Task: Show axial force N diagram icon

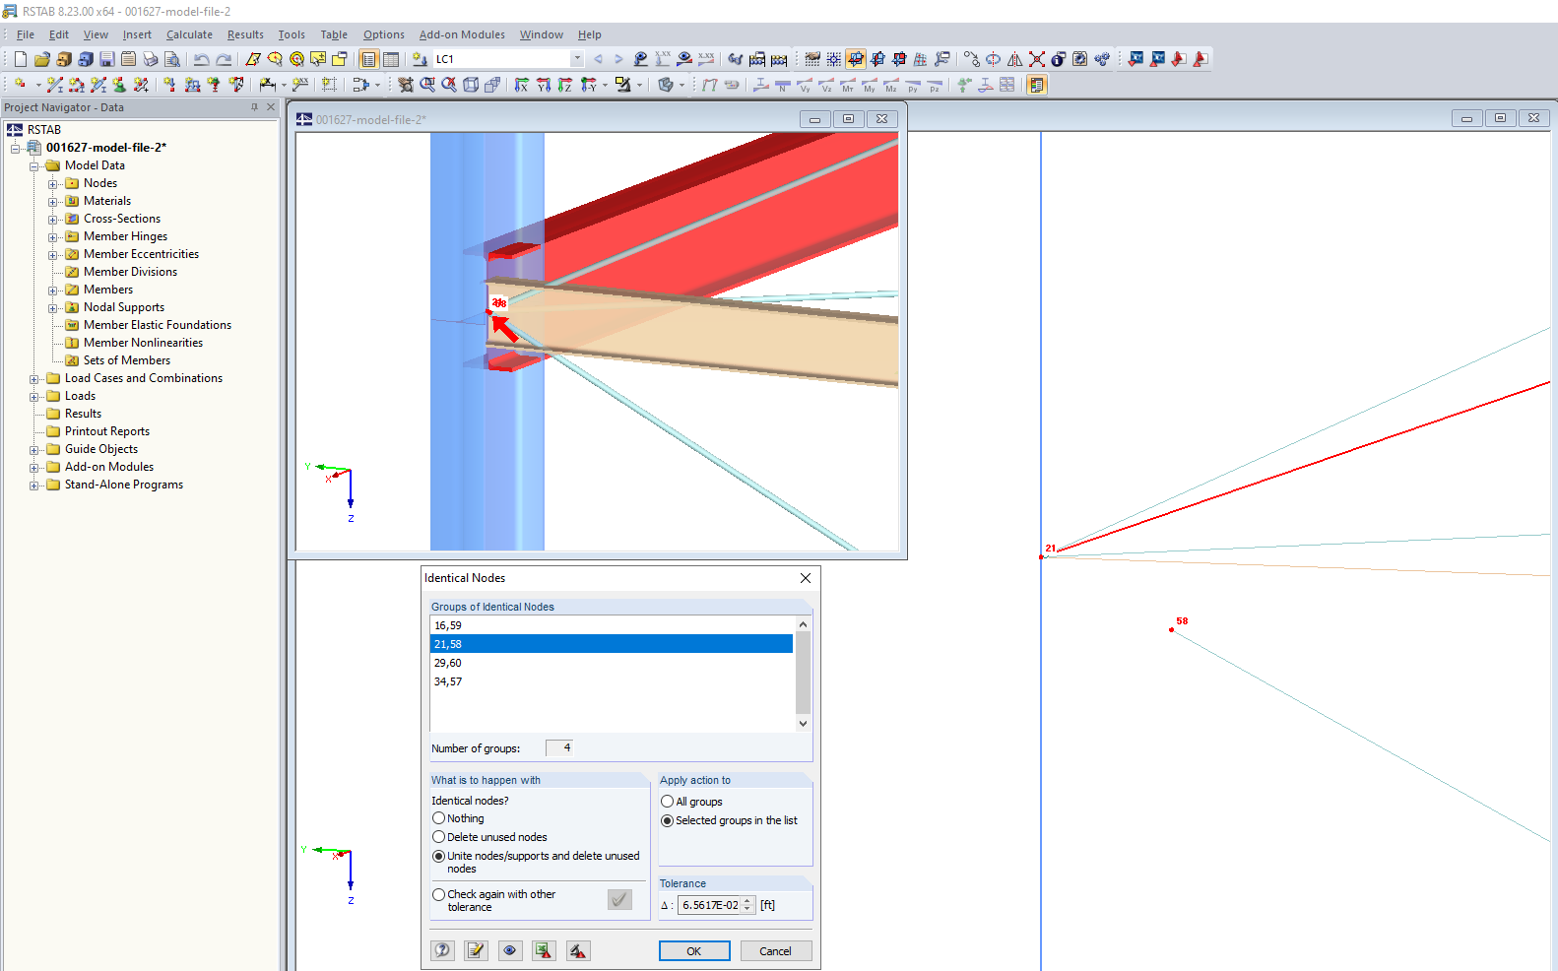Action: tap(783, 85)
